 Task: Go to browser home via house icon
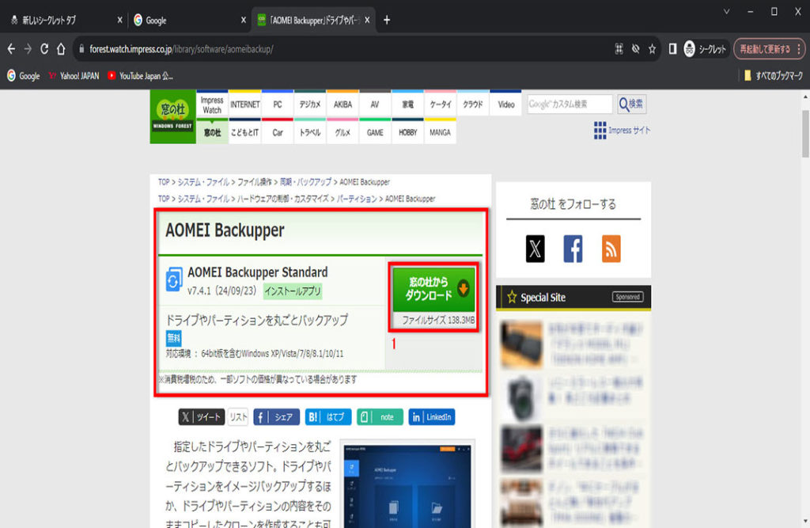[x=61, y=49]
